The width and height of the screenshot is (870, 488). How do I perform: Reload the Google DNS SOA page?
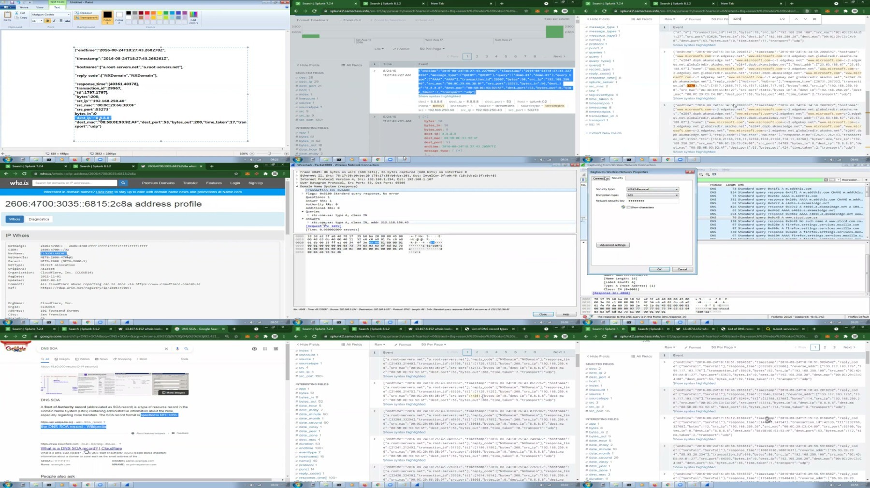[24, 336]
